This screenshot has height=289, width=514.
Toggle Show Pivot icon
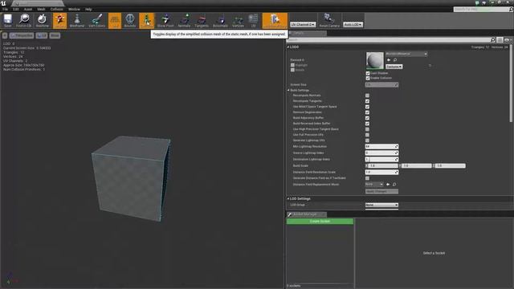tap(165, 20)
